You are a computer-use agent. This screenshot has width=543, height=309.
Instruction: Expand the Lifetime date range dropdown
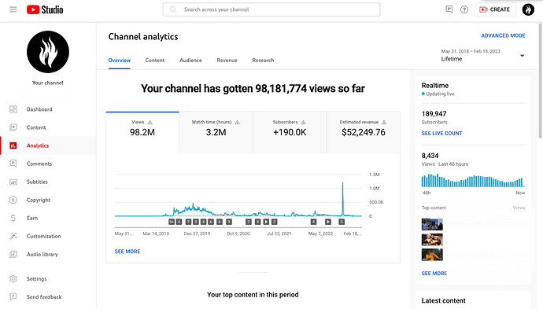(x=483, y=55)
